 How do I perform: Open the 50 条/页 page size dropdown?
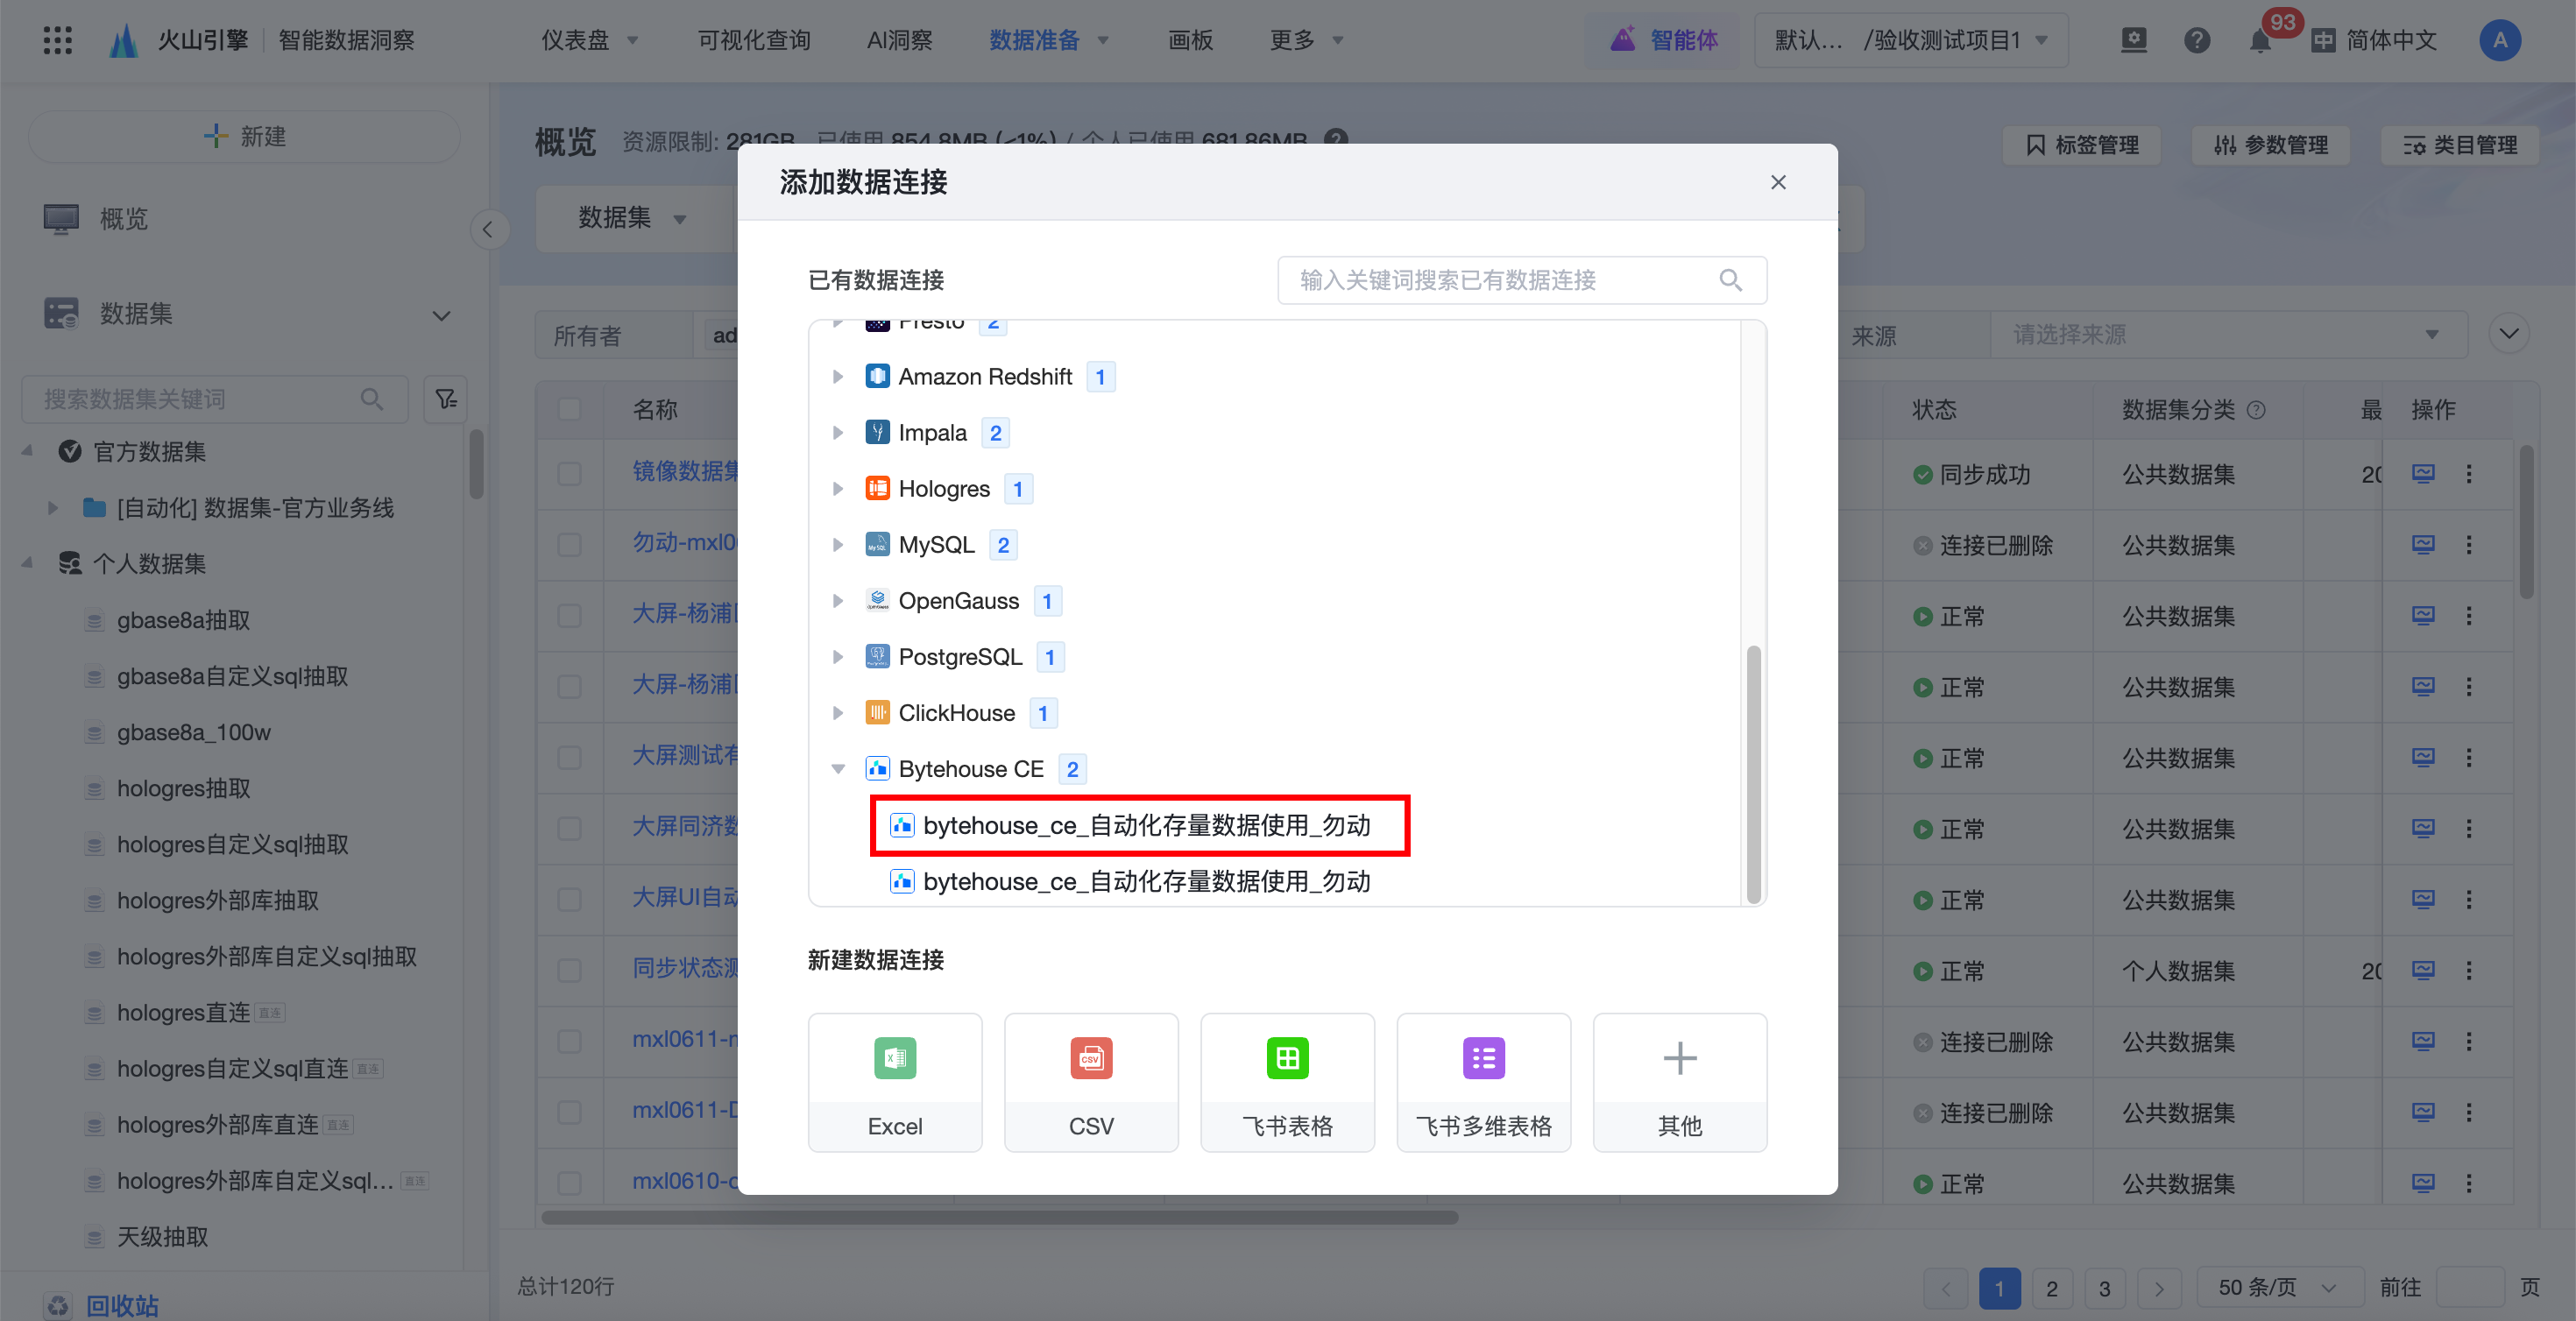(2278, 1288)
